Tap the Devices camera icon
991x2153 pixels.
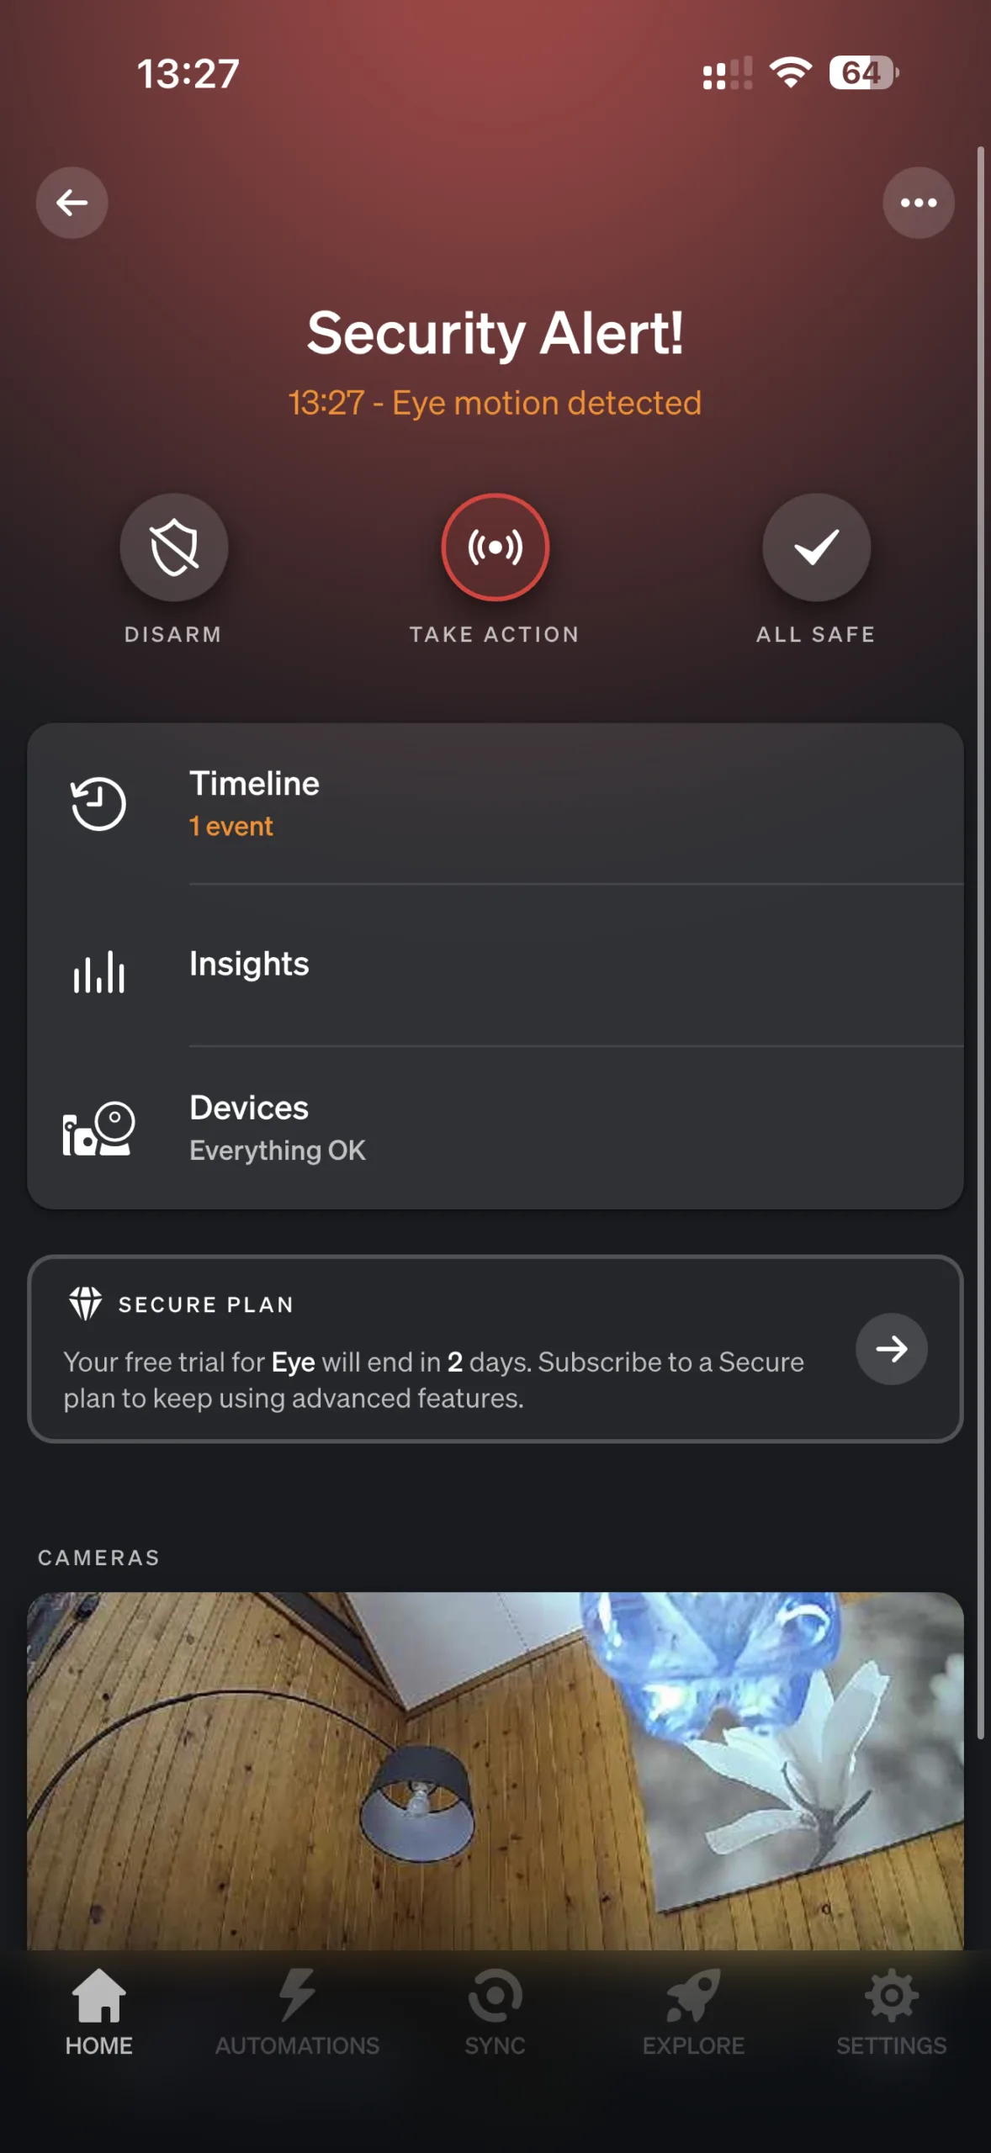point(98,1129)
